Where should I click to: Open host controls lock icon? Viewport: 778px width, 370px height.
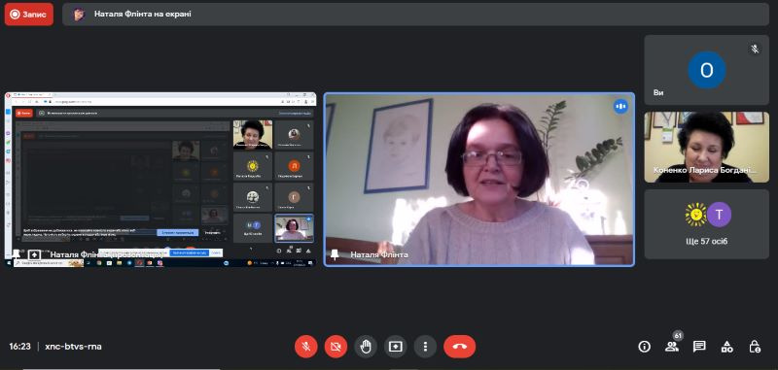pyautogui.click(x=755, y=347)
